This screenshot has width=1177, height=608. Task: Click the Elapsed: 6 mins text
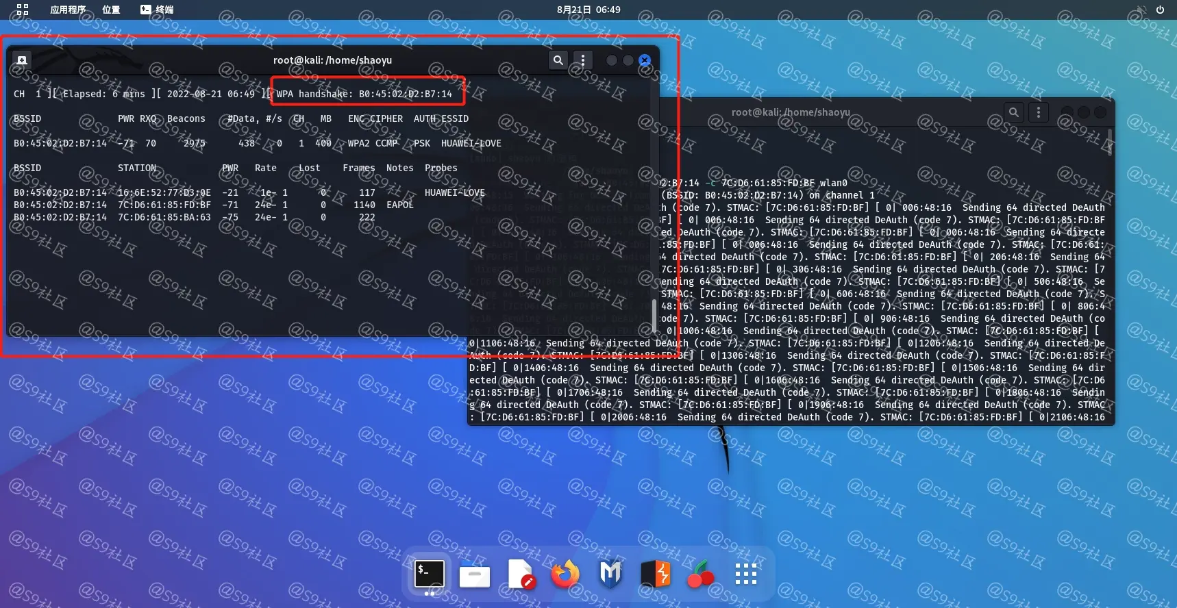tap(104, 94)
